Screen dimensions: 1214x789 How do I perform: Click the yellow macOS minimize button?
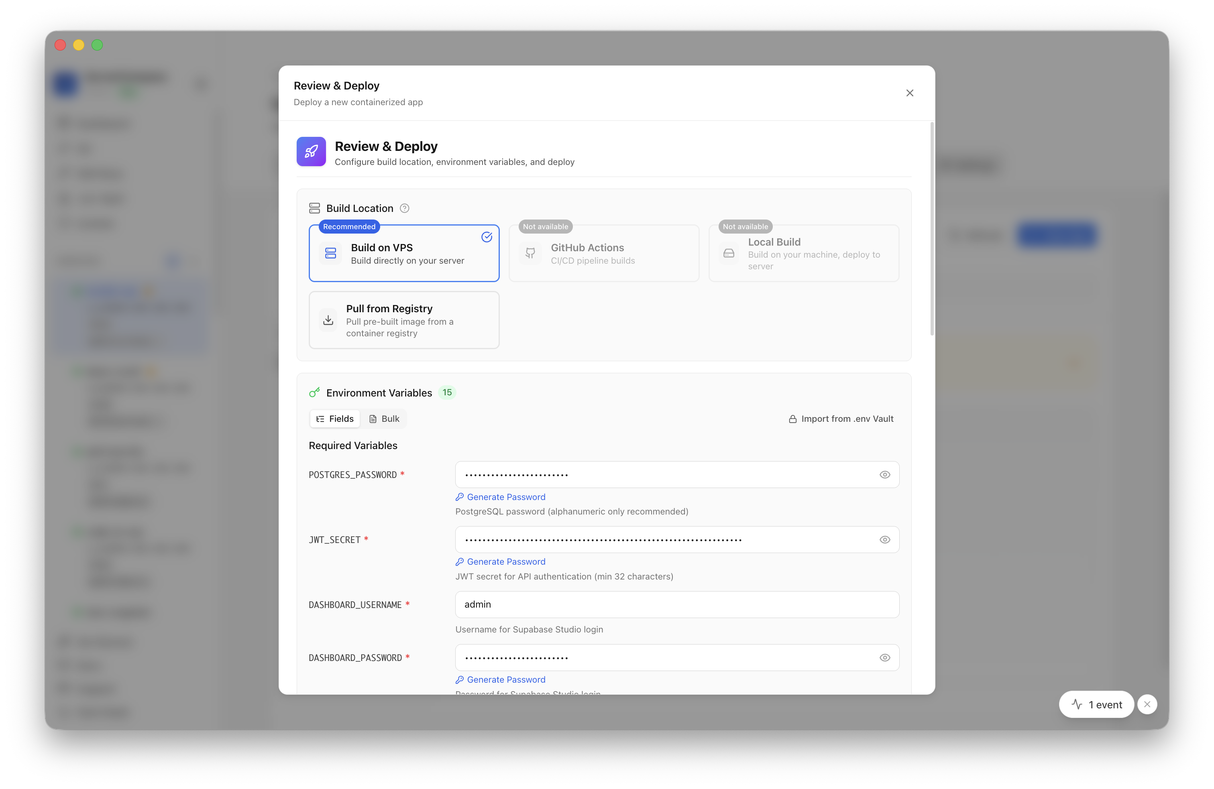point(79,45)
